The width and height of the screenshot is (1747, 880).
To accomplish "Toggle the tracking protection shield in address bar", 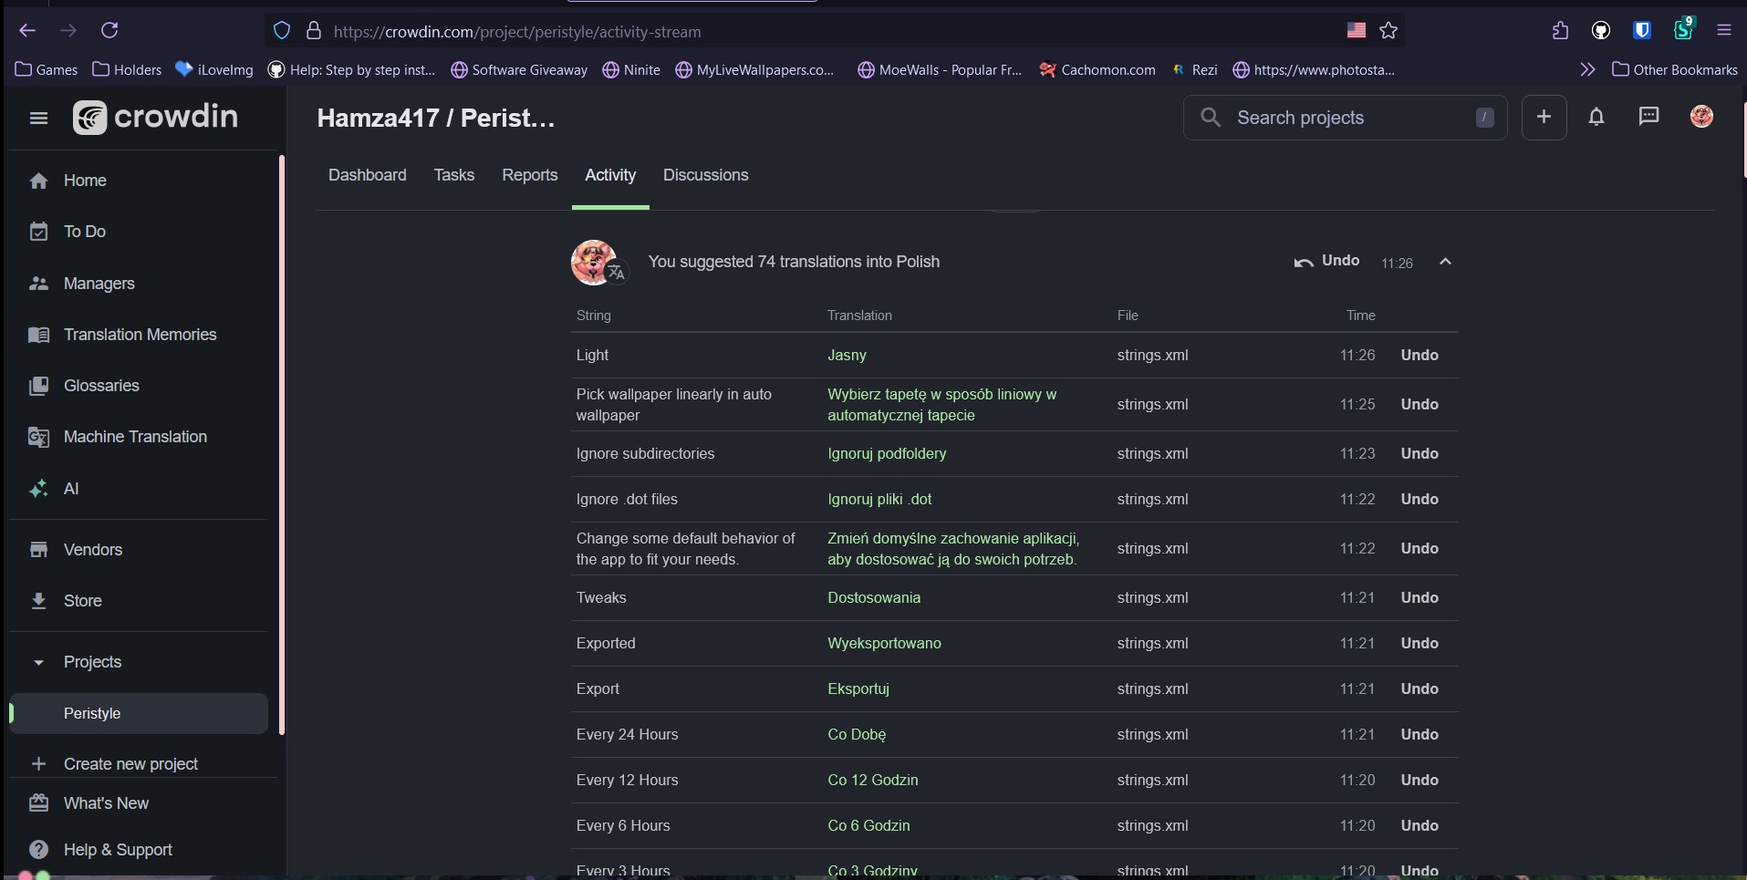I will 281,30.
